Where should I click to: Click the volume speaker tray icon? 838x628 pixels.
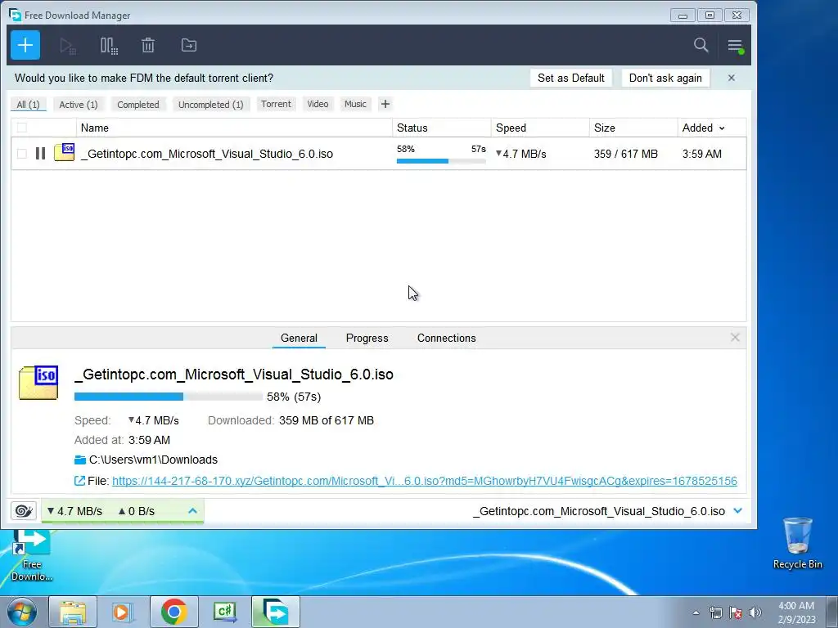755,612
